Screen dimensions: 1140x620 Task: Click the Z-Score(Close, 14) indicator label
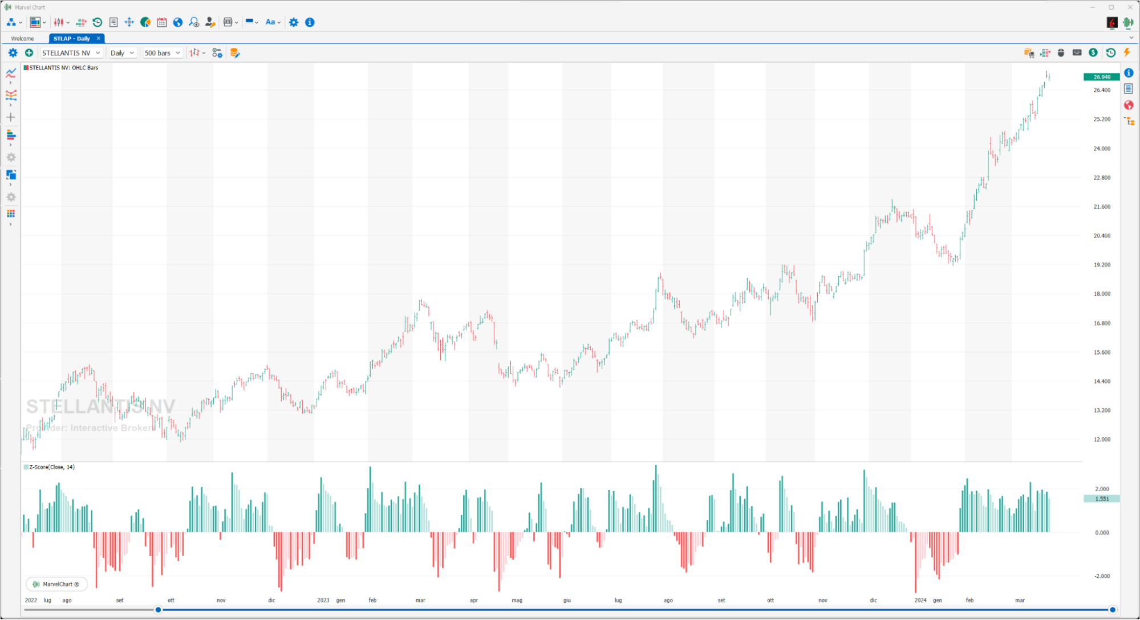(x=49, y=467)
